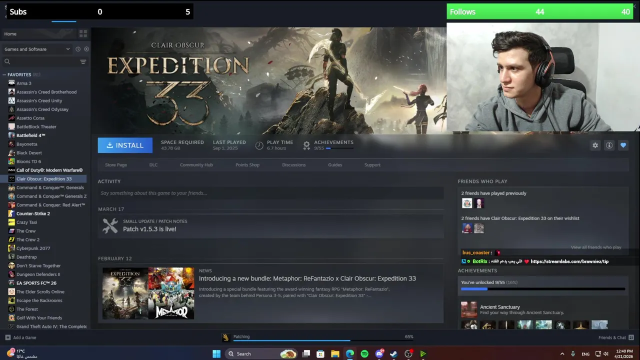Open Support tab

(372, 164)
